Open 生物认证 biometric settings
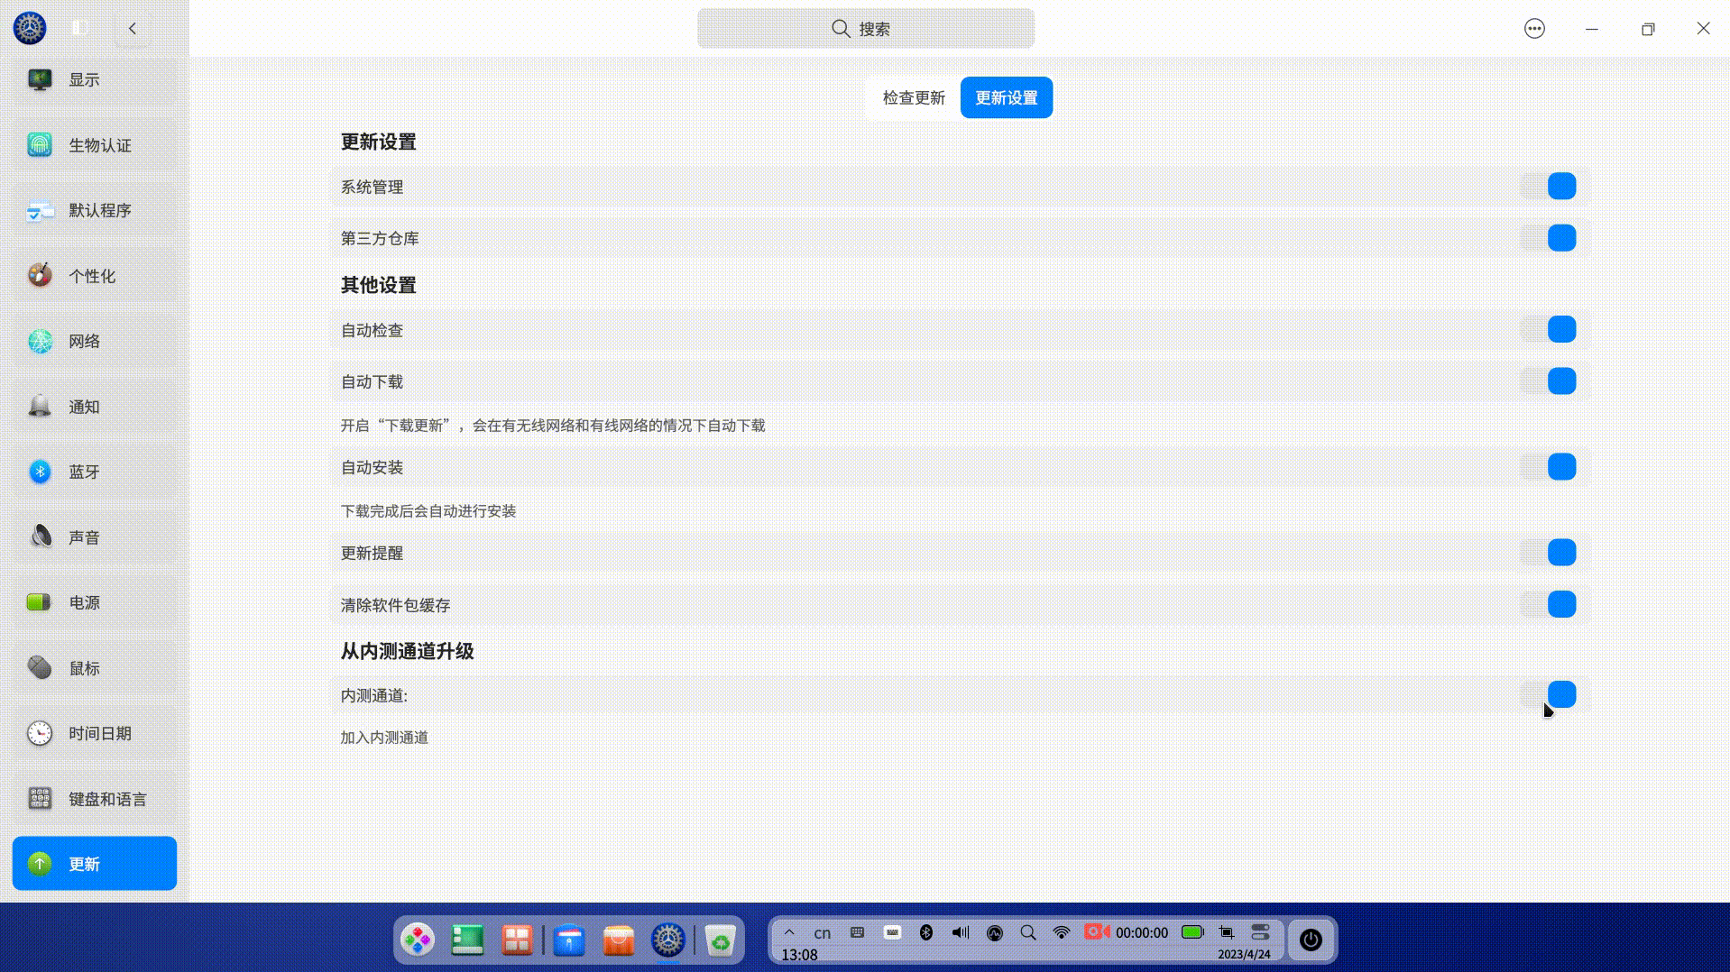This screenshot has height=972, width=1730. pyautogui.click(x=94, y=145)
